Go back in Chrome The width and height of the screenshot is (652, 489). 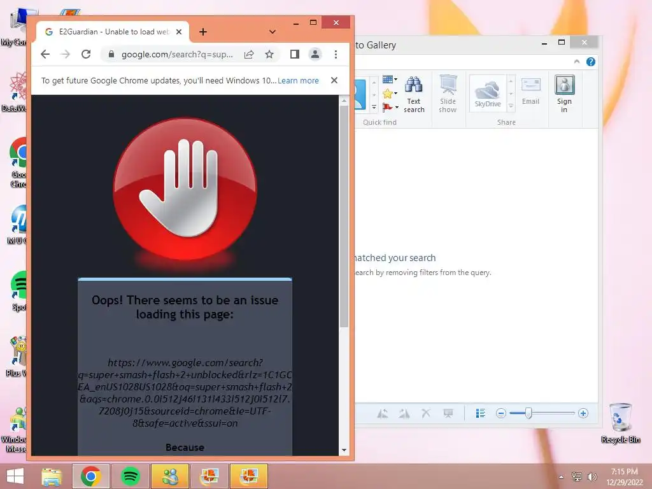[x=45, y=54]
